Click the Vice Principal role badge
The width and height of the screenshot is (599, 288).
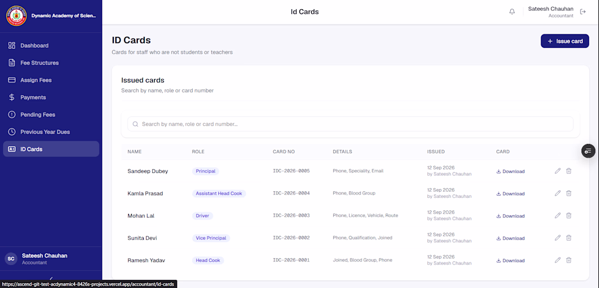(x=211, y=238)
